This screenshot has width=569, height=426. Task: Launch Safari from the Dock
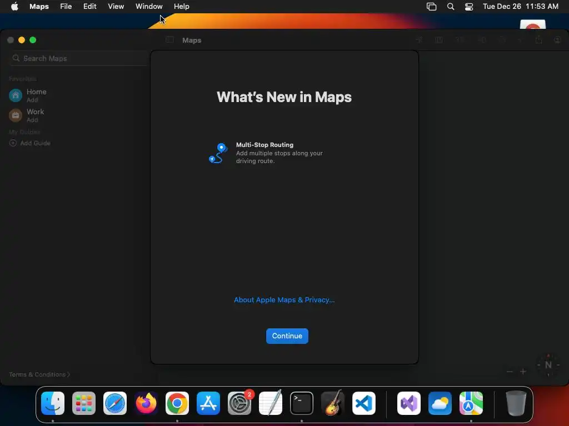point(115,403)
